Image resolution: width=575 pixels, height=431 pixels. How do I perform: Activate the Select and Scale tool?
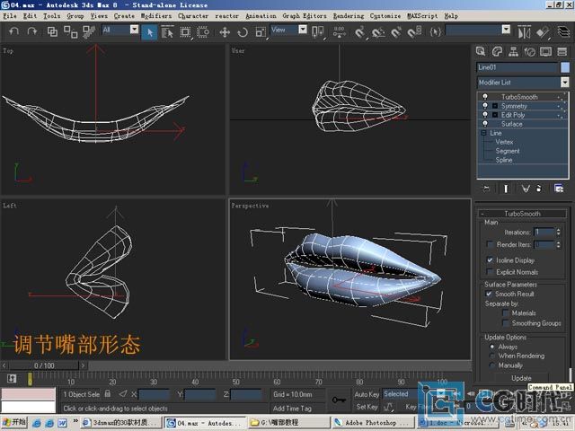(x=261, y=32)
